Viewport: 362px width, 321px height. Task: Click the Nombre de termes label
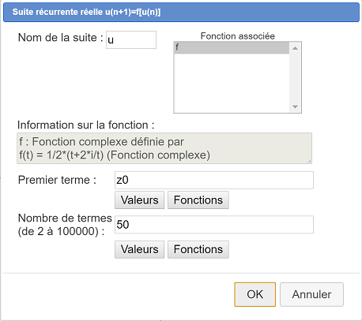(65, 225)
